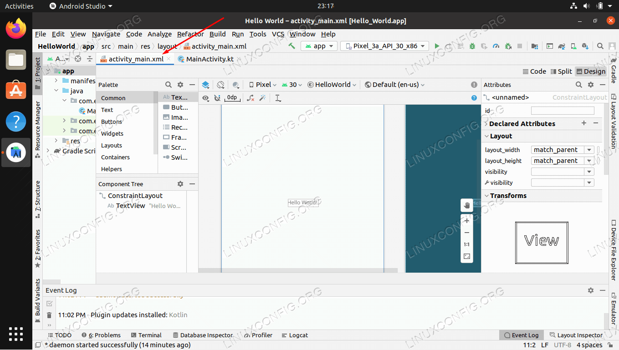Open the Guidelines helper icon
This screenshot has width=619, height=350.
(x=278, y=98)
